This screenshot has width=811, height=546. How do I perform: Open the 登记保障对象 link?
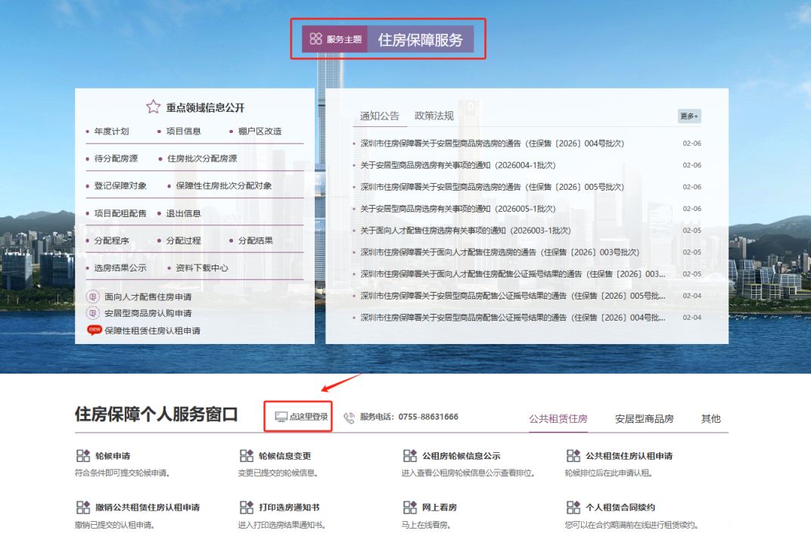coord(120,185)
